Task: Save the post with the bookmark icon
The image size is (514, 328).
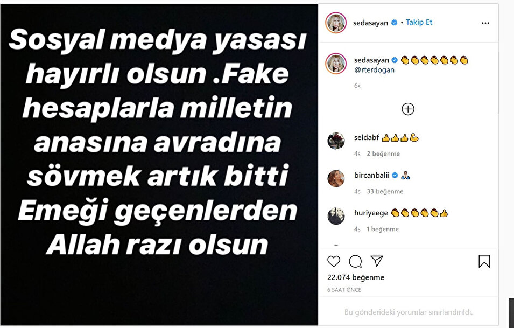Action: [484, 261]
